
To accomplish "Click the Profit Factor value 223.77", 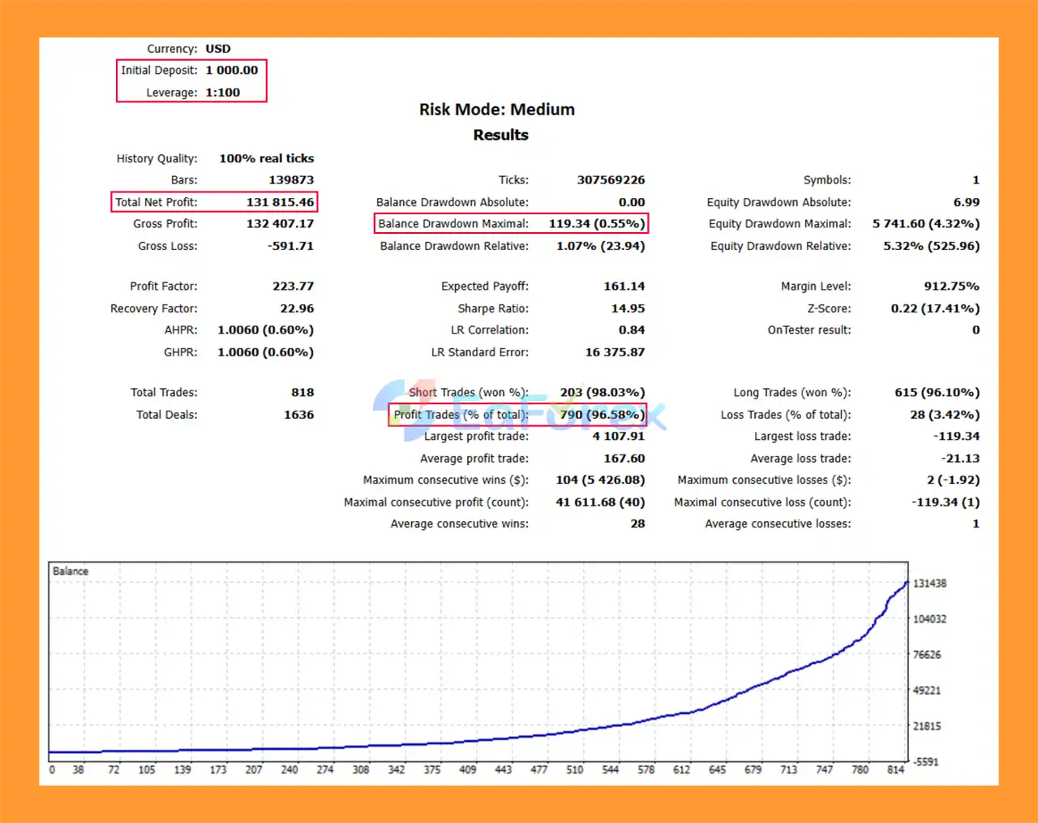I will pos(293,287).
